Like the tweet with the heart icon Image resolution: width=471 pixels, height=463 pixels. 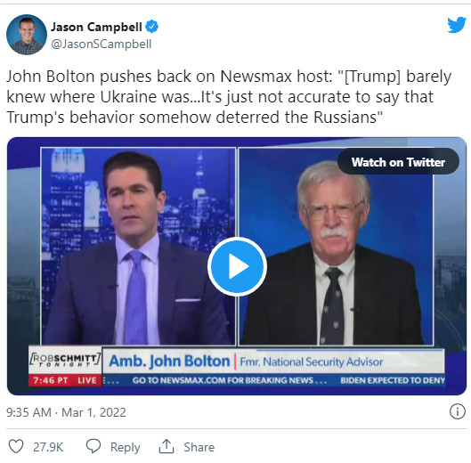pyautogui.click(x=16, y=446)
